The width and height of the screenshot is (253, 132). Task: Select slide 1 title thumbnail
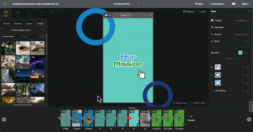[66, 118]
